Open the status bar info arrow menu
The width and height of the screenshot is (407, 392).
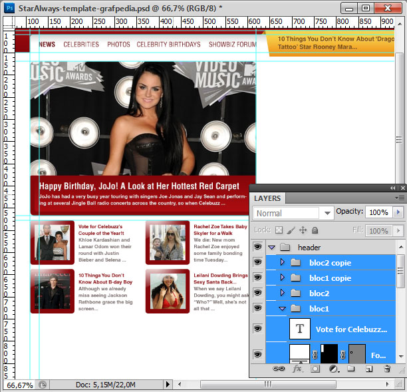(168, 384)
